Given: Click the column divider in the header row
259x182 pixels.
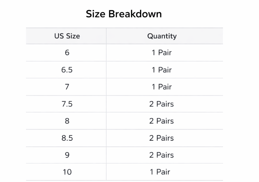Looking at the screenshot, I should coord(106,36).
